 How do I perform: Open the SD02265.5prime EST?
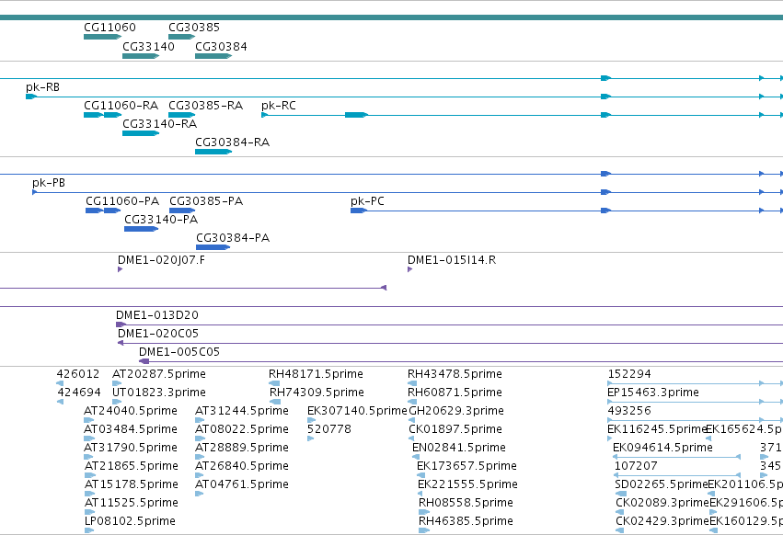point(662,484)
